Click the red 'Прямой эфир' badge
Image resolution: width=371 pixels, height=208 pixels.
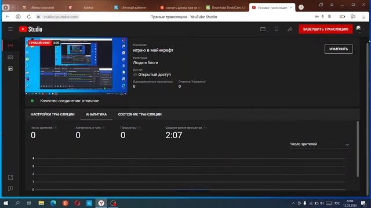click(x=40, y=43)
